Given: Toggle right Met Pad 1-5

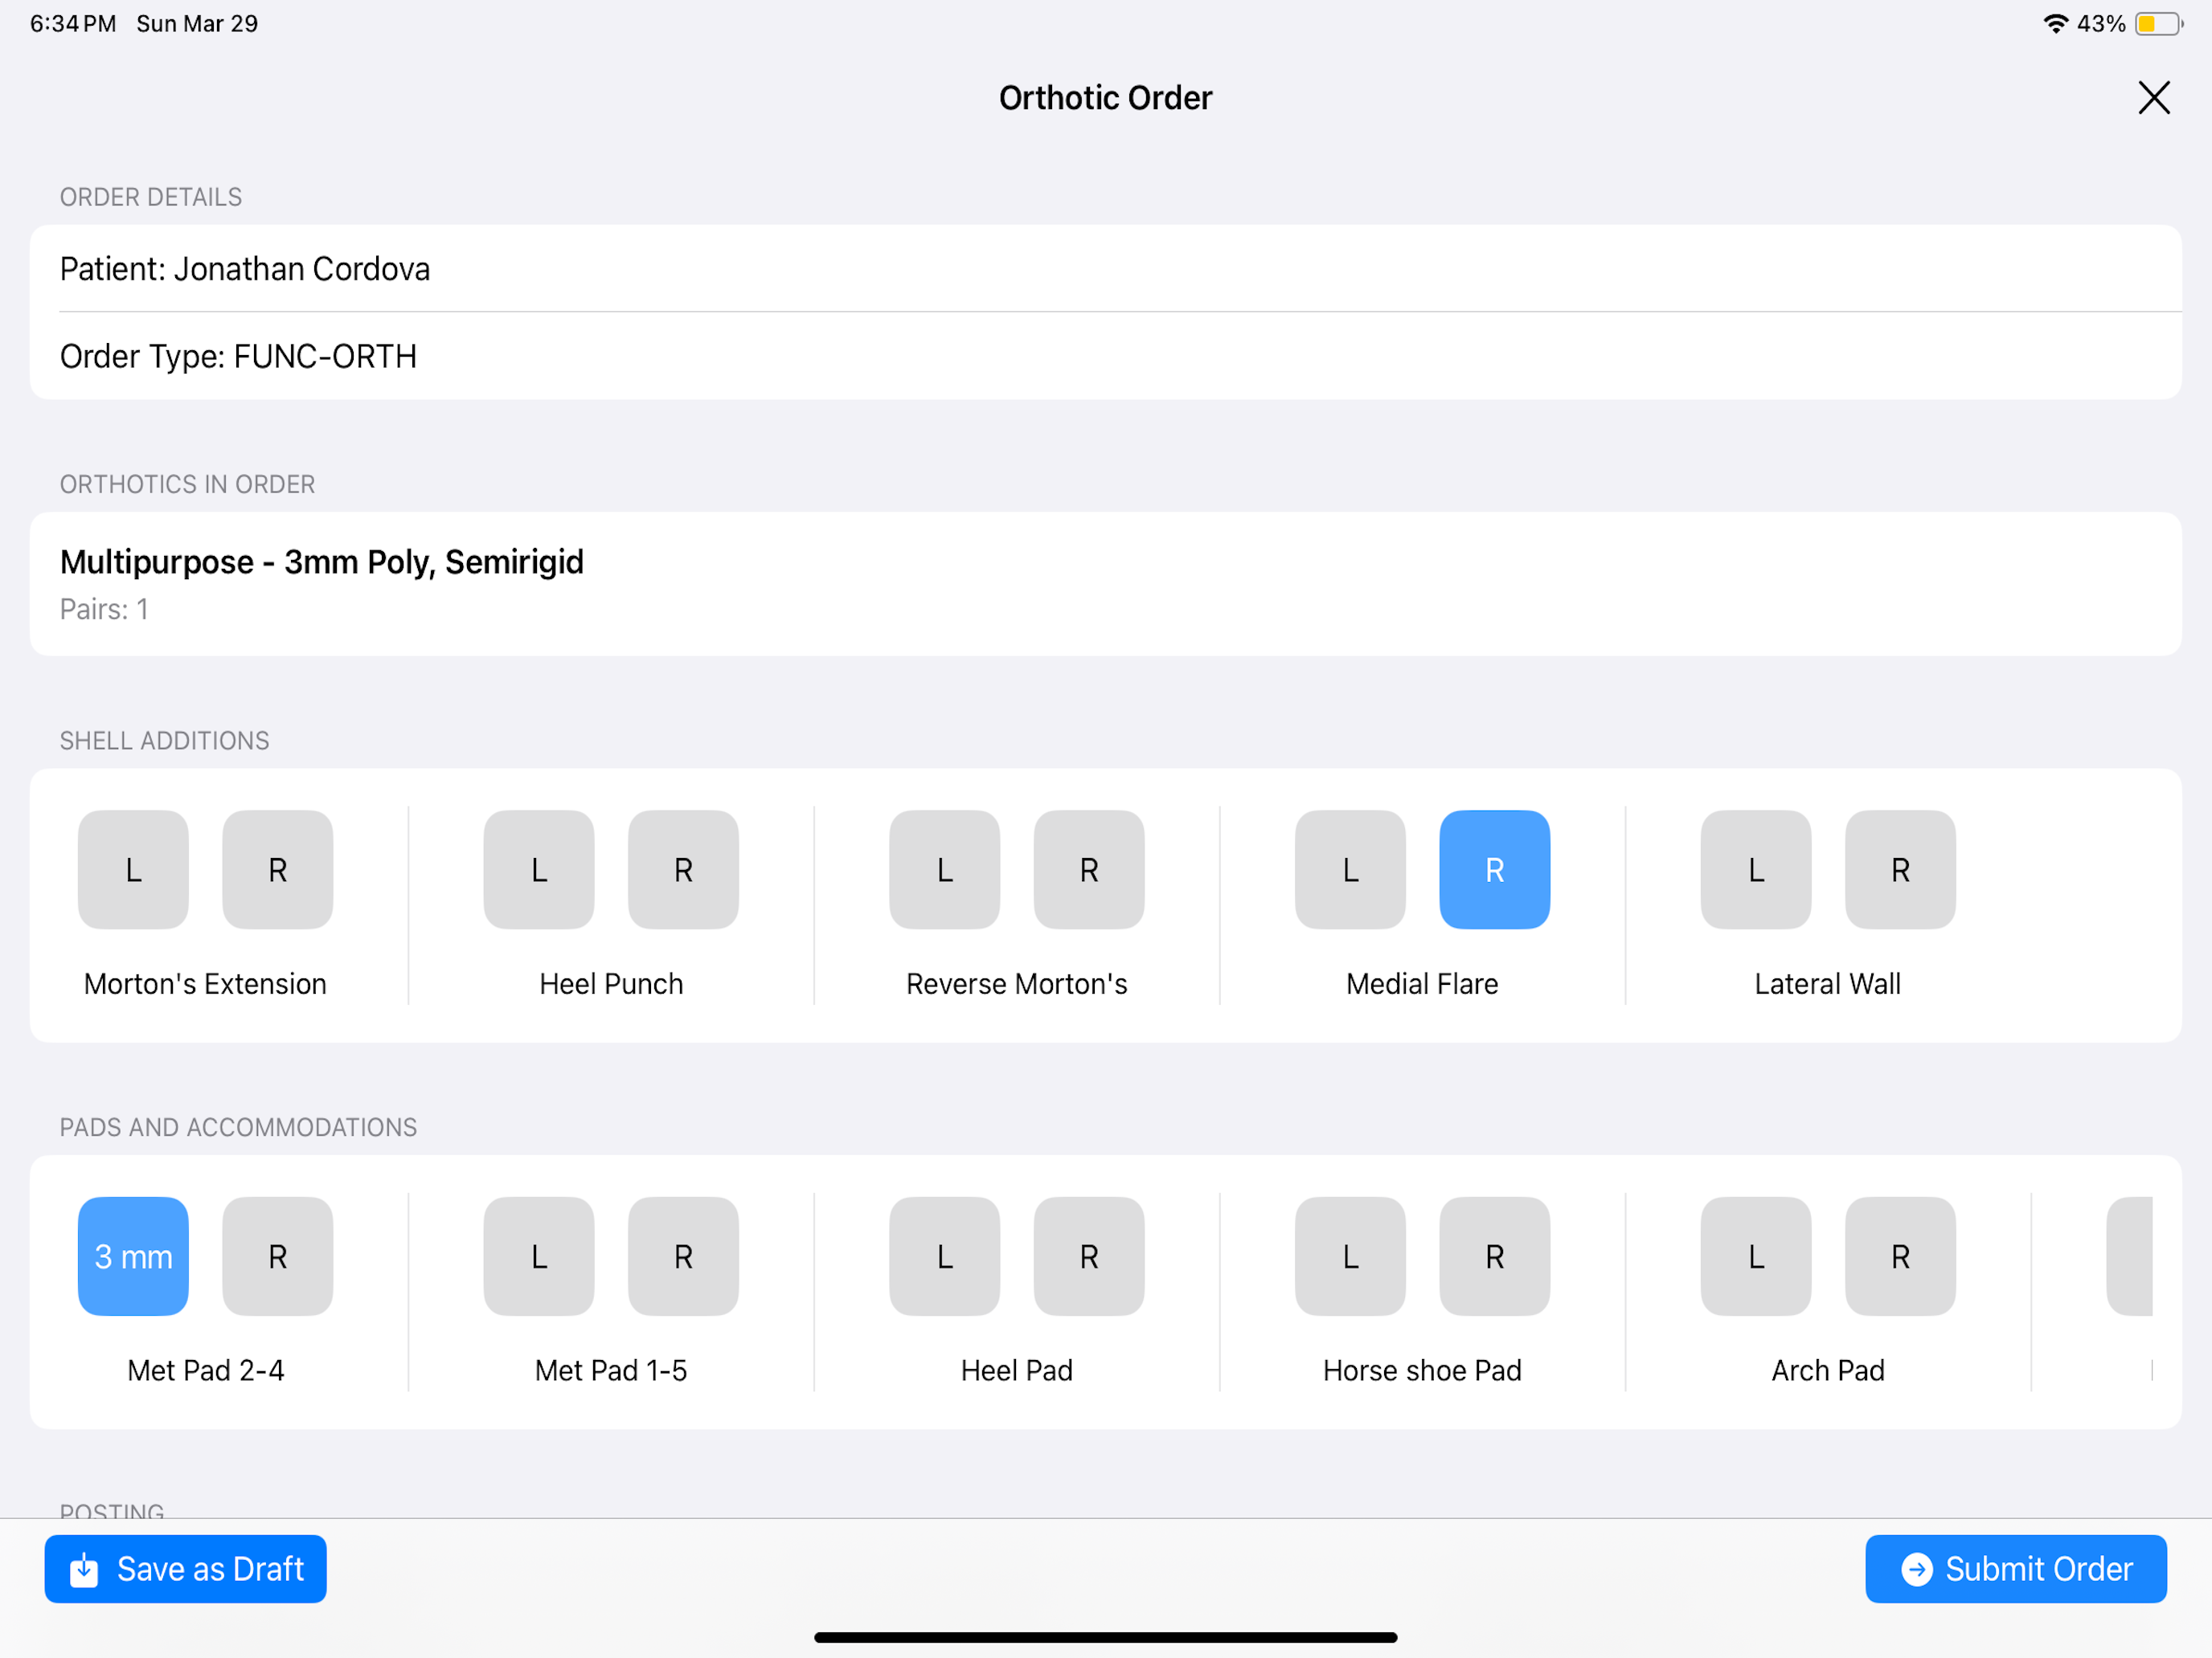Looking at the screenshot, I should (683, 1256).
